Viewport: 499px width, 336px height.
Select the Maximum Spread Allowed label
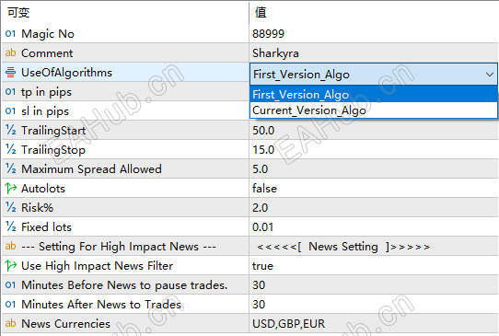91,169
